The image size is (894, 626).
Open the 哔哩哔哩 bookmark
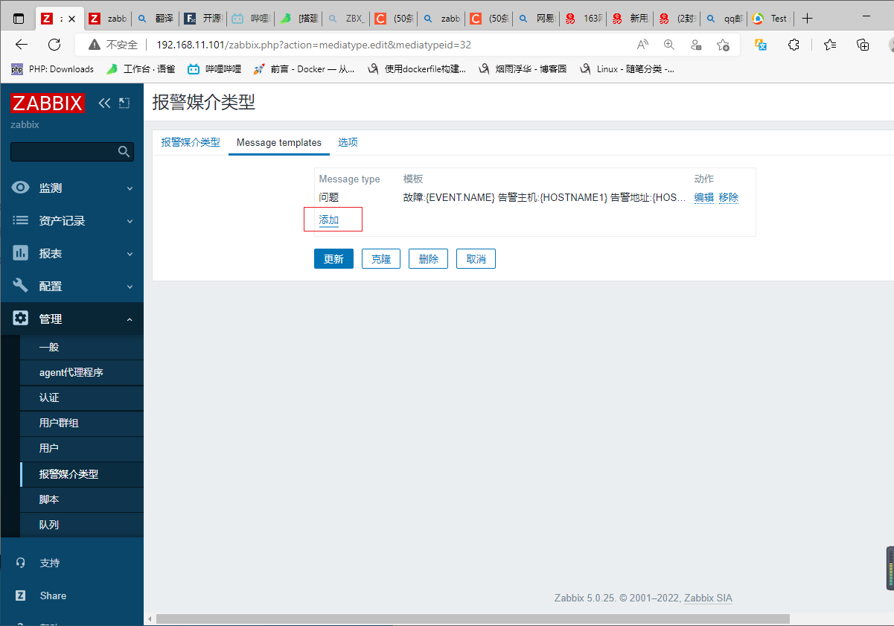[x=214, y=68]
